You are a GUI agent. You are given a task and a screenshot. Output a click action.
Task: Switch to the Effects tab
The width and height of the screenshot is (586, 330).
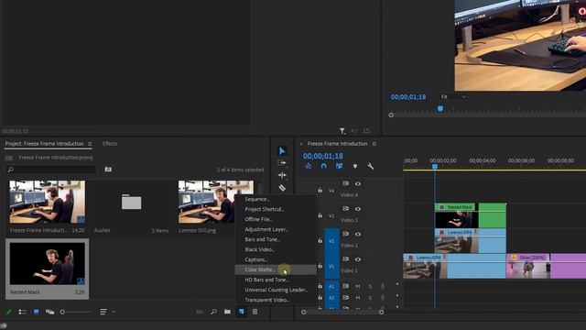(x=110, y=144)
